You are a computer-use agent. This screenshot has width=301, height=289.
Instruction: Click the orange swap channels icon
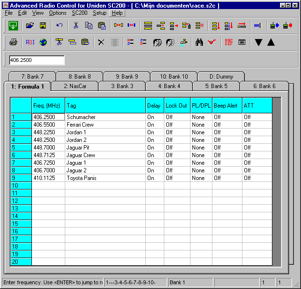point(119,25)
